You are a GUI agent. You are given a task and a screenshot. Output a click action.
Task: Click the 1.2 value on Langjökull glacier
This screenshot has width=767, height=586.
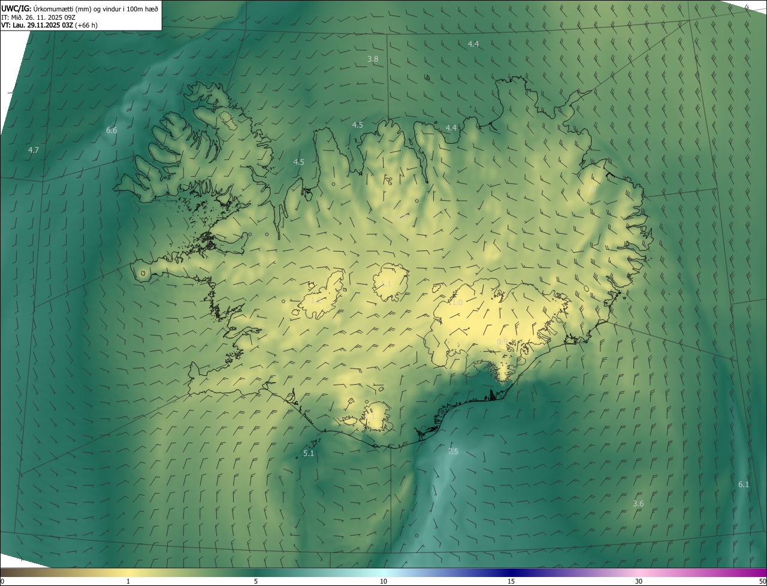[x=316, y=301]
